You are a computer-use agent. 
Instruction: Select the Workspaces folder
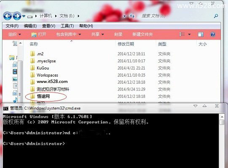tap(47, 75)
